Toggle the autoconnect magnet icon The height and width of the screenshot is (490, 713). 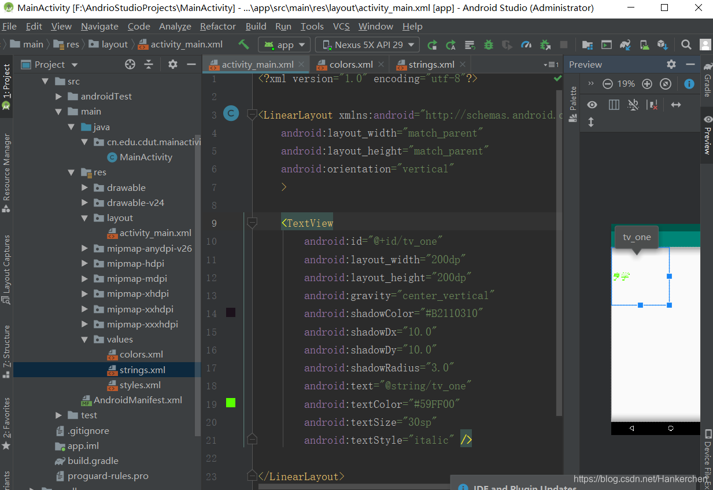click(633, 105)
